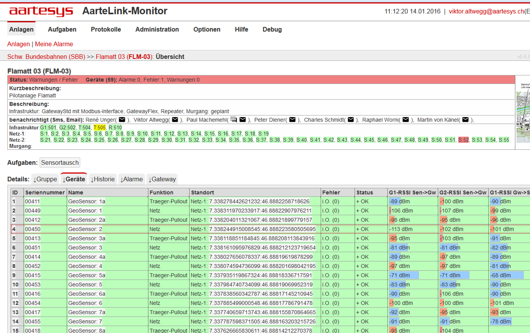Select row with serial number 00450
Image resolution: width=530 pixels, height=333 pixels.
pos(270,229)
